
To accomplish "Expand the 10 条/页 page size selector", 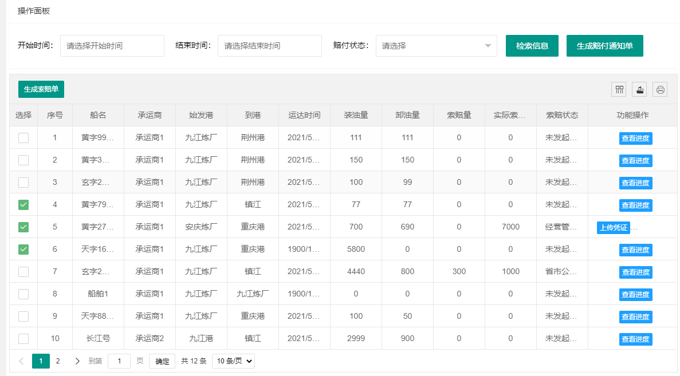I will click(233, 361).
